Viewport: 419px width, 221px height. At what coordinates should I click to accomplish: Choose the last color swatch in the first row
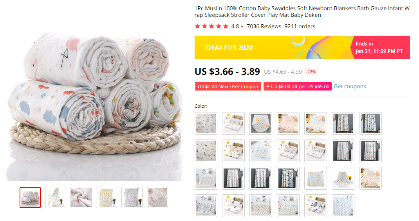coord(370,123)
